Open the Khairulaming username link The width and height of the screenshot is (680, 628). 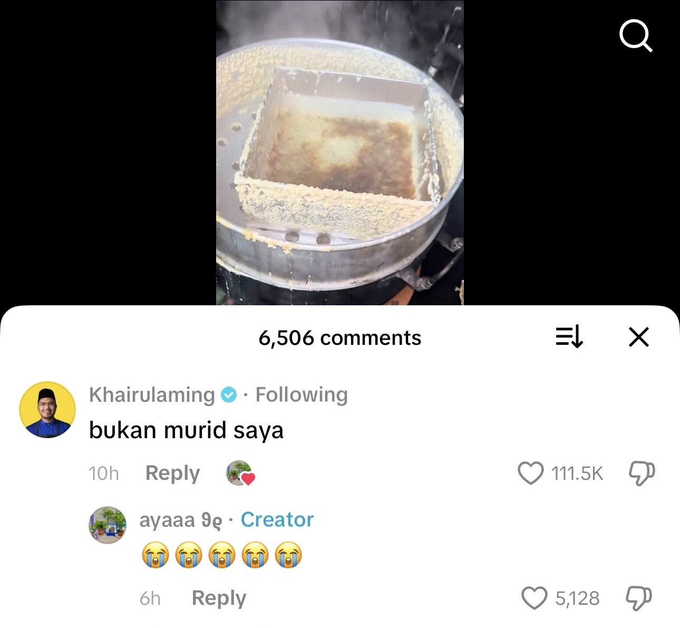(152, 394)
